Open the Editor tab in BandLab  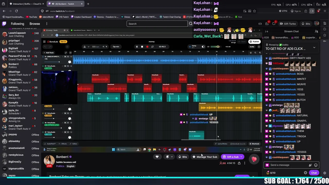pos(74,144)
